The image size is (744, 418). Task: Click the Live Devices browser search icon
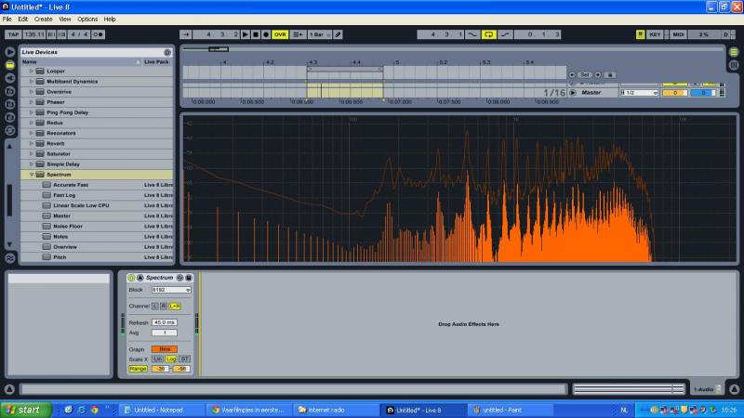tap(167, 52)
